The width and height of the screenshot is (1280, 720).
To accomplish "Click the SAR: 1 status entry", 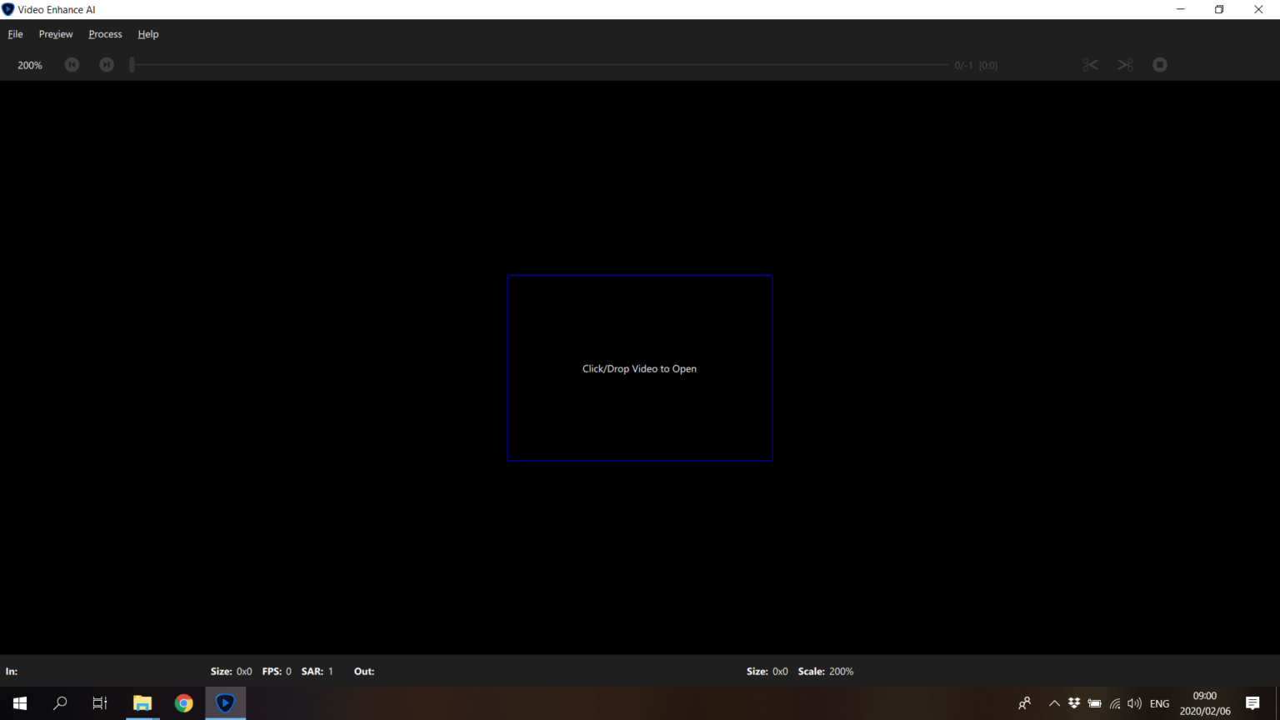I will 317,671.
